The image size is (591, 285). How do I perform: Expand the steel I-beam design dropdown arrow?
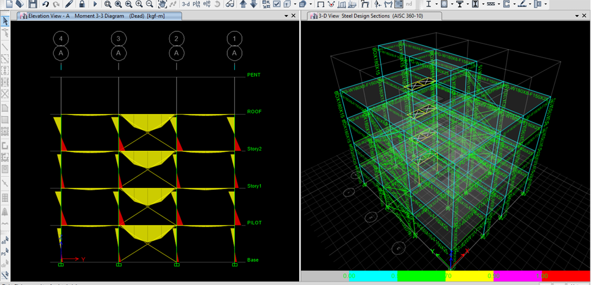[x=436, y=4]
